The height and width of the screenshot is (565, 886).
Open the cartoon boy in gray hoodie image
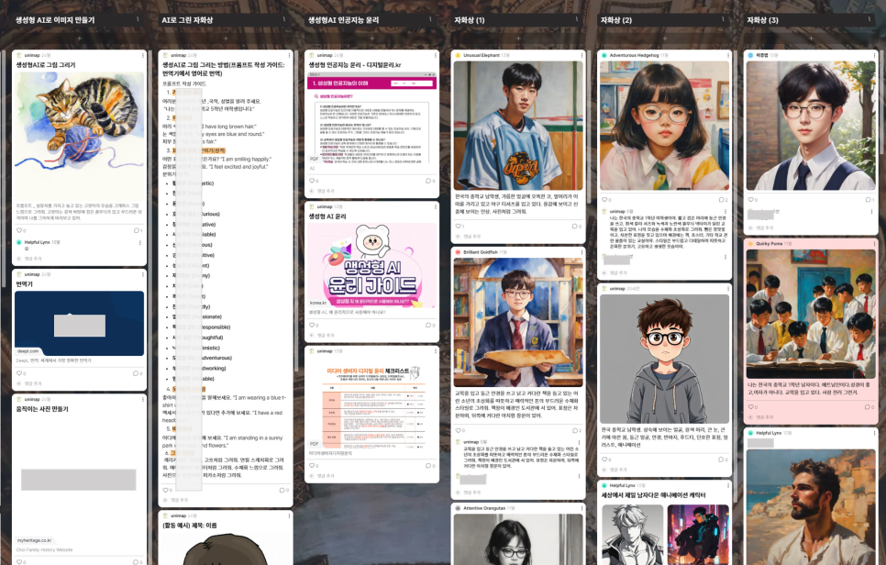pos(664,359)
